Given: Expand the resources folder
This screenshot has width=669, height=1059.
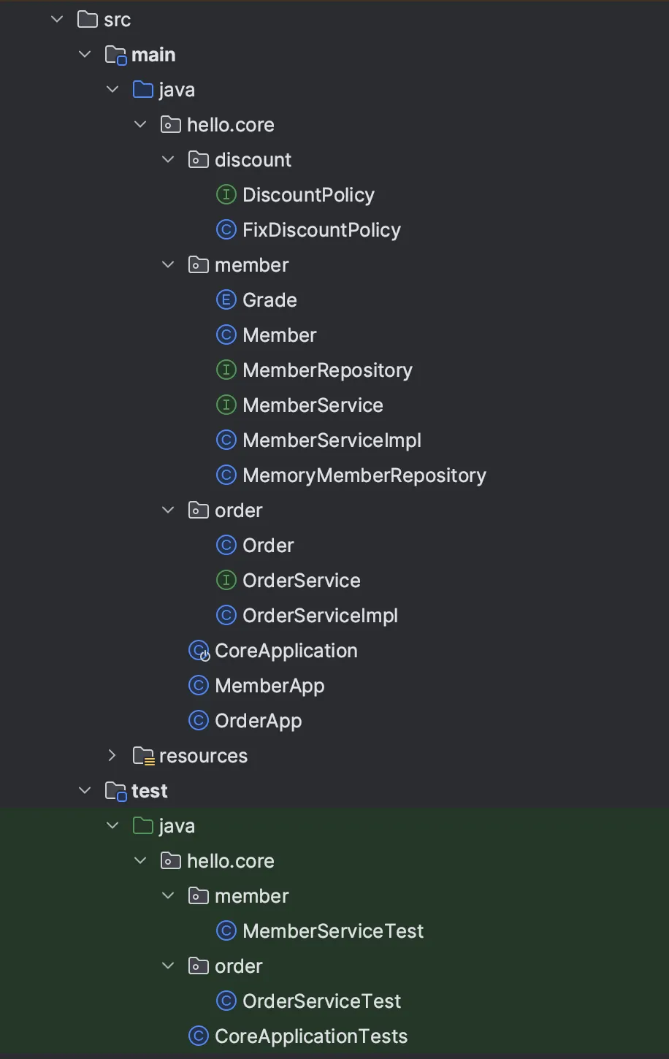Looking at the screenshot, I should (112, 756).
